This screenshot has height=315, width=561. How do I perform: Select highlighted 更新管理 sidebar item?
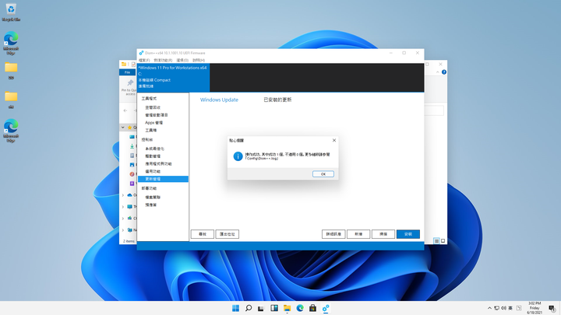point(163,179)
